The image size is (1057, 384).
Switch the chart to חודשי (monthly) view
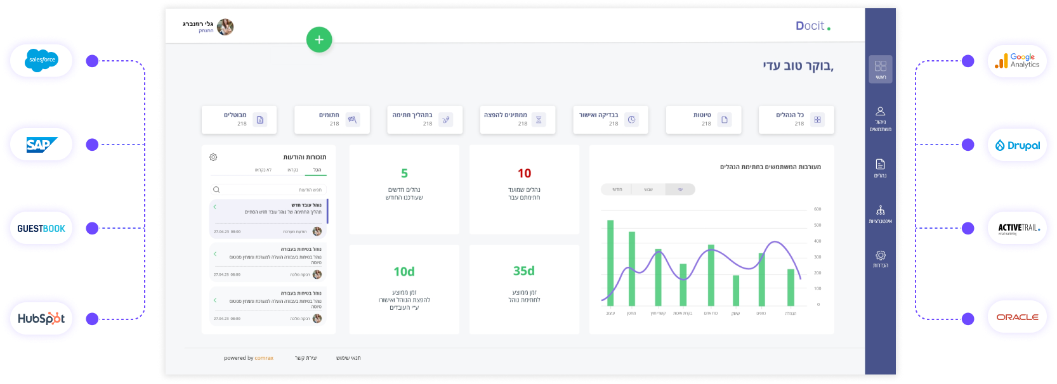pos(617,189)
